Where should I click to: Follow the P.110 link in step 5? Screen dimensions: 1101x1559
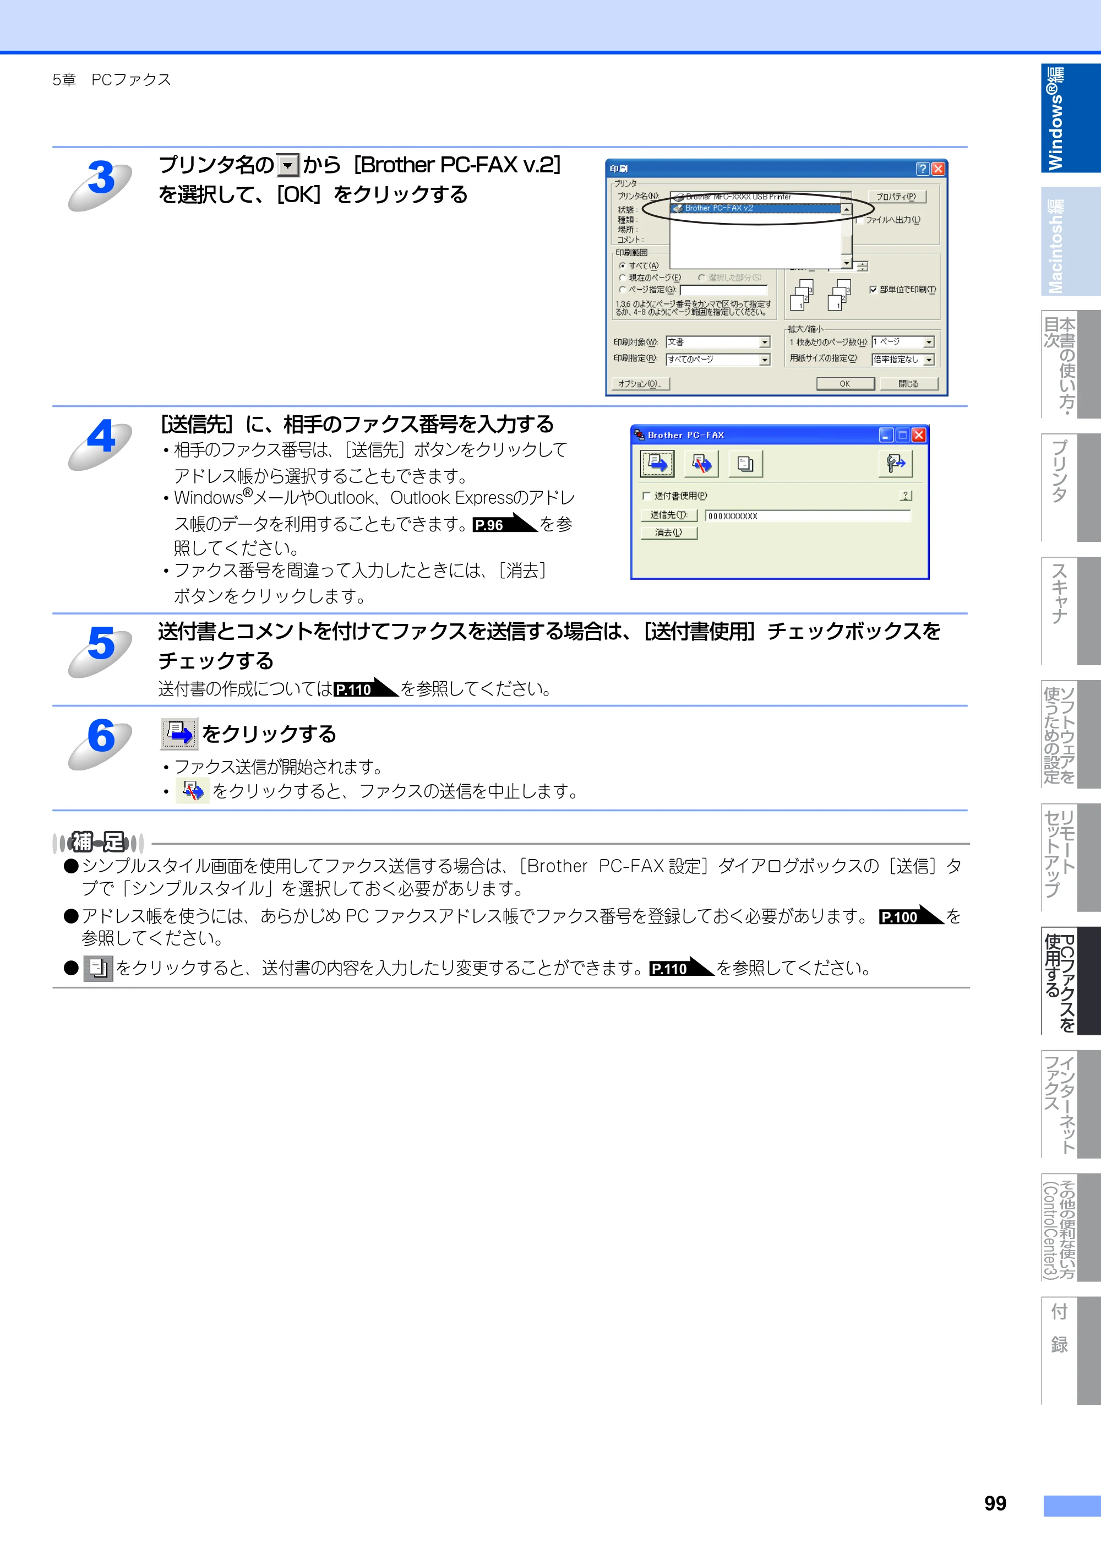pos(366,688)
